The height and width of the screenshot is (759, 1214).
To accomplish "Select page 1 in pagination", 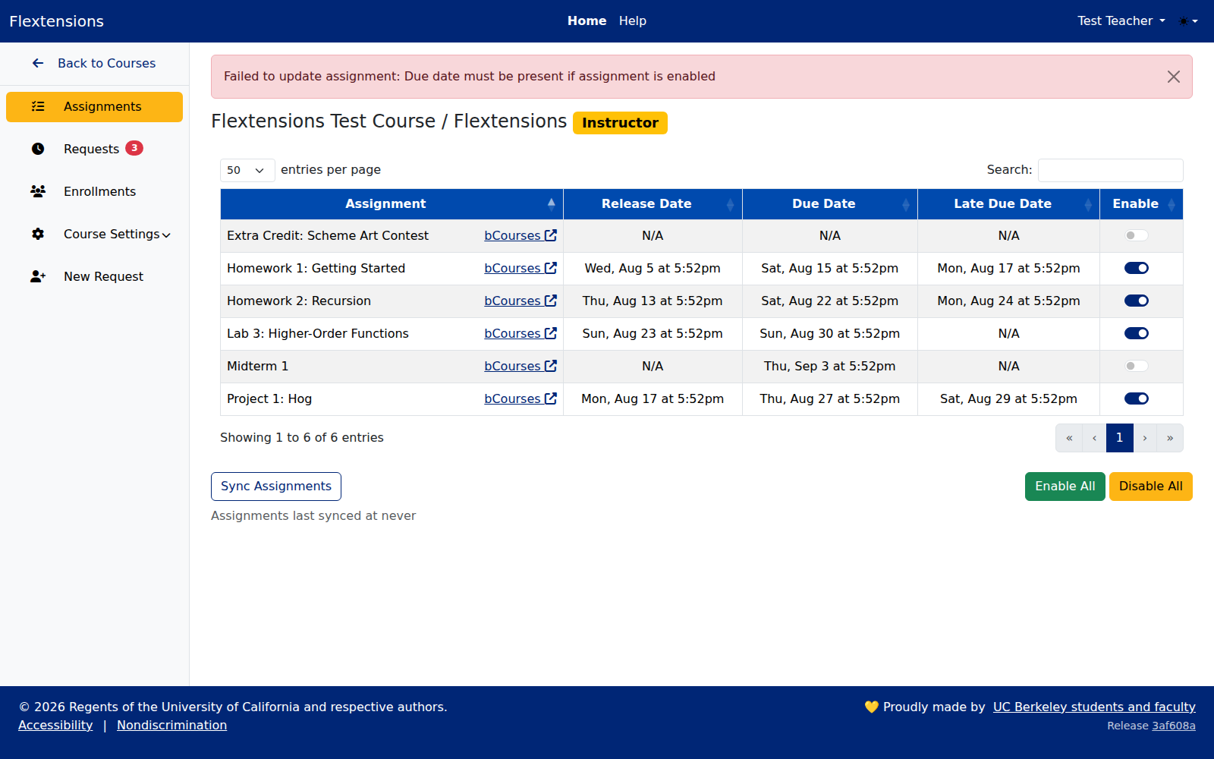I will coord(1119,438).
